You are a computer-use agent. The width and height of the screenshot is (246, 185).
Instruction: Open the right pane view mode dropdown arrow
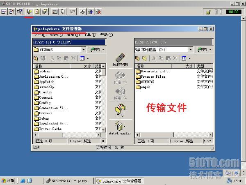pyautogui.click(x=189, y=58)
